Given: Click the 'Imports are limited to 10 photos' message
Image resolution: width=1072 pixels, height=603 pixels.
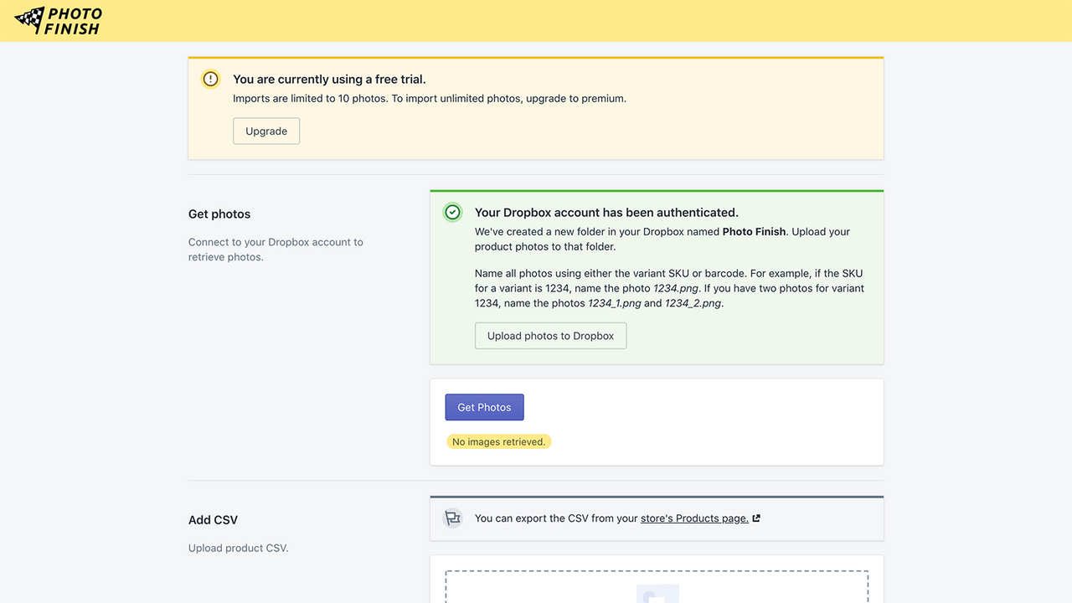Looking at the screenshot, I should click(430, 98).
